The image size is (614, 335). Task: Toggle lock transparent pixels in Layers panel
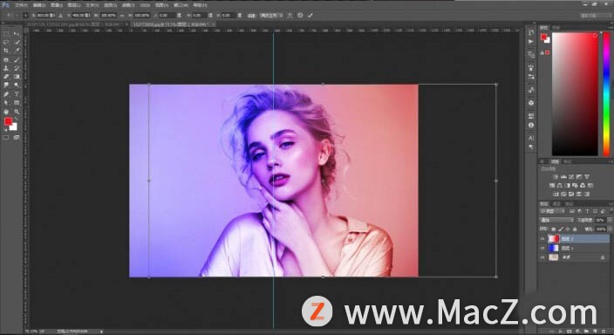[x=553, y=229]
